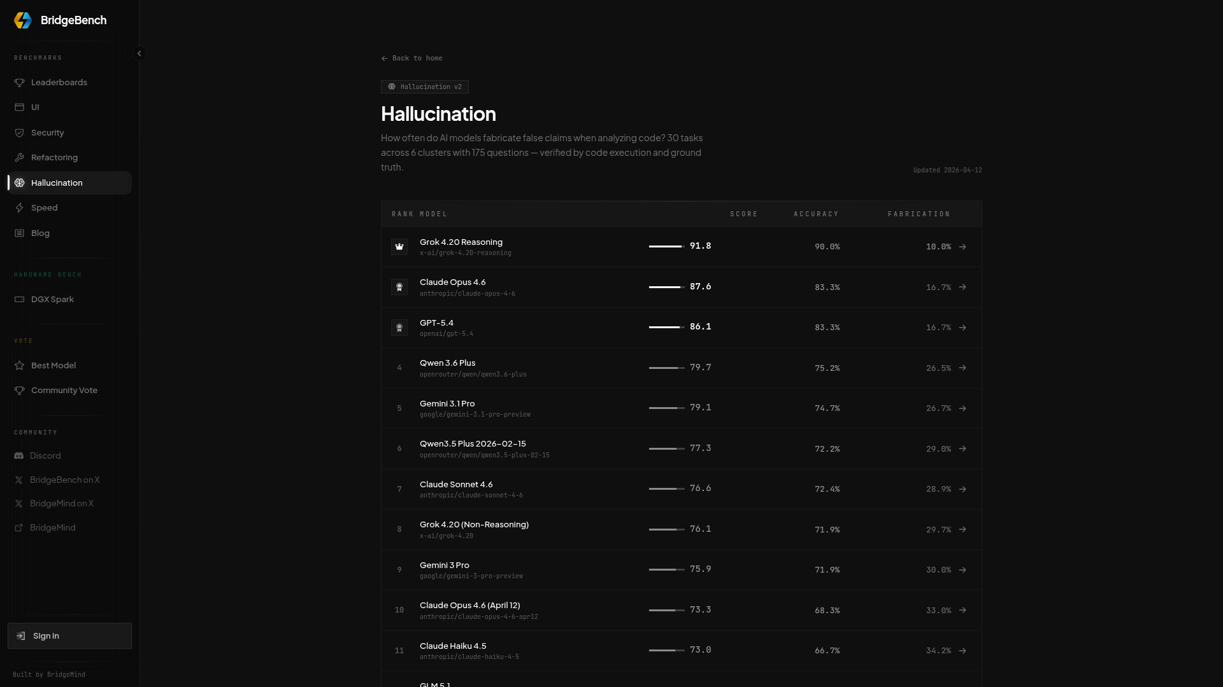Viewport: 1223px width, 687px height.
Task: Click the Hallucination v2 badge
Action: pos(425,87)
